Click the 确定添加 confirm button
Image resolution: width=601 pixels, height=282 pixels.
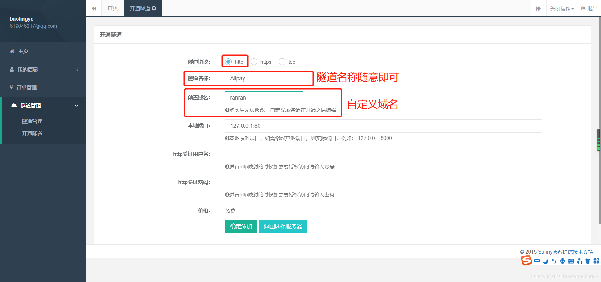pyautogui.click(x=241, y=226)
